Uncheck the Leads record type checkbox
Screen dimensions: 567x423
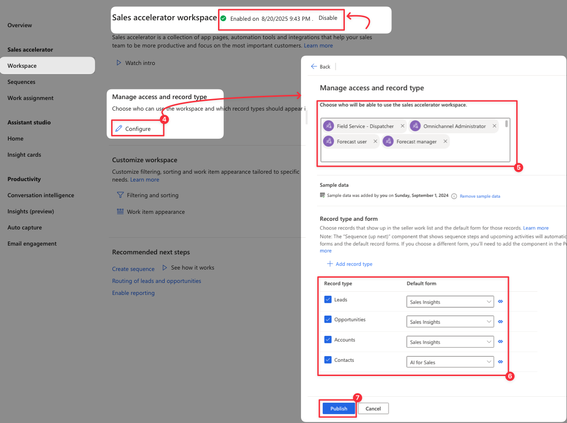pos(328,300)
